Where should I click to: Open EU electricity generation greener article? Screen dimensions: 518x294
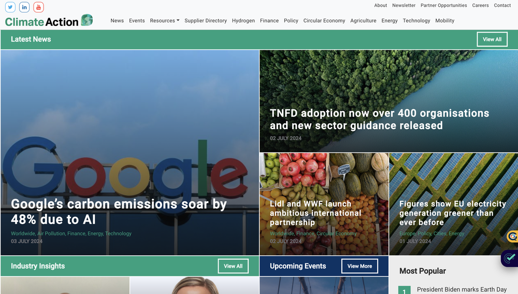click(453, 213)
